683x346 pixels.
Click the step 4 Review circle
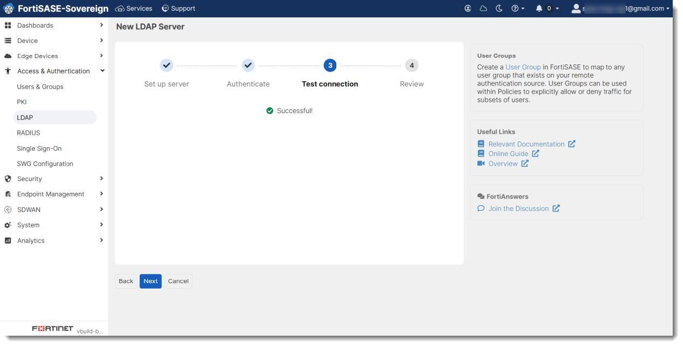pos(412,66)
